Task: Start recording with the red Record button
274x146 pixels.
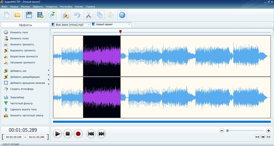Action: tap(78, 134)
